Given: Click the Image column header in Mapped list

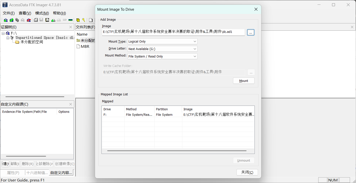Looking at the screenshot, I should point(218,109).
